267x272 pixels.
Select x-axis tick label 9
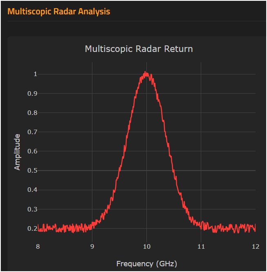pos(92,246)
